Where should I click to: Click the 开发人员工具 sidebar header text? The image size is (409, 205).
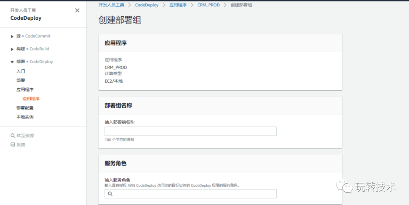click(x=23, y=11)
